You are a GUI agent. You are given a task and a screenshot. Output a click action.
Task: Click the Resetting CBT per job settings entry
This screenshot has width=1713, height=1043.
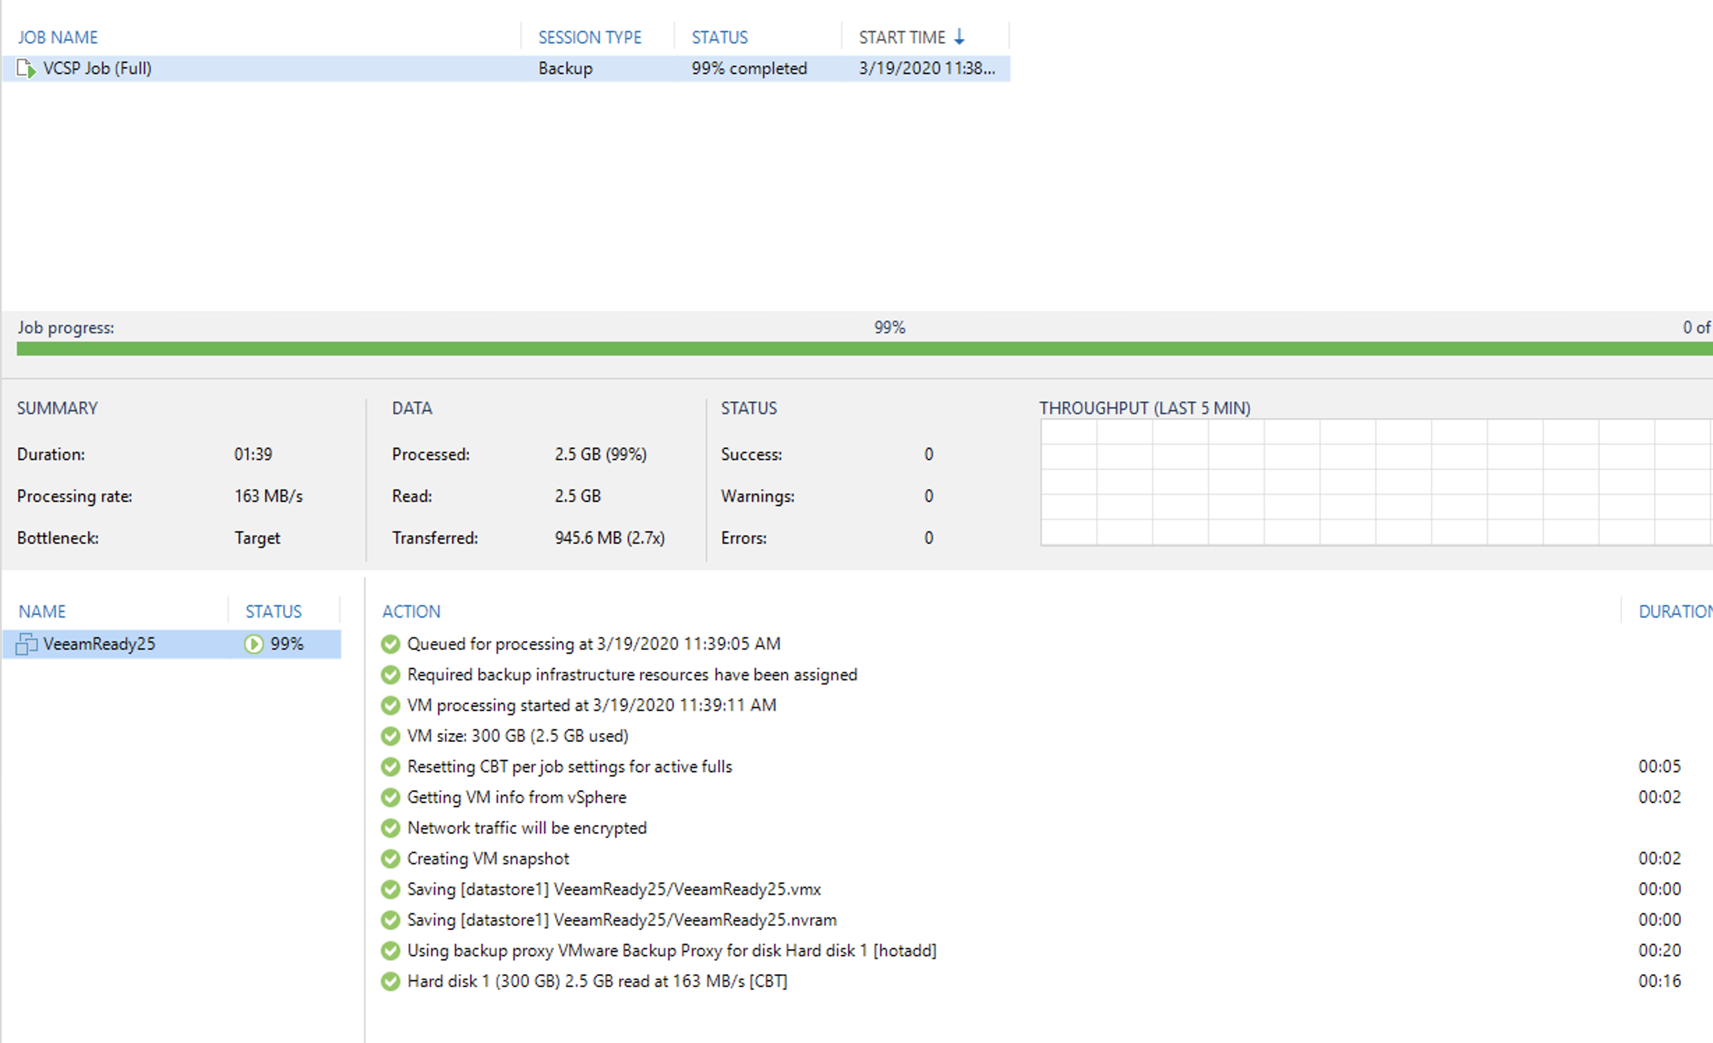(x=569, y=766)
